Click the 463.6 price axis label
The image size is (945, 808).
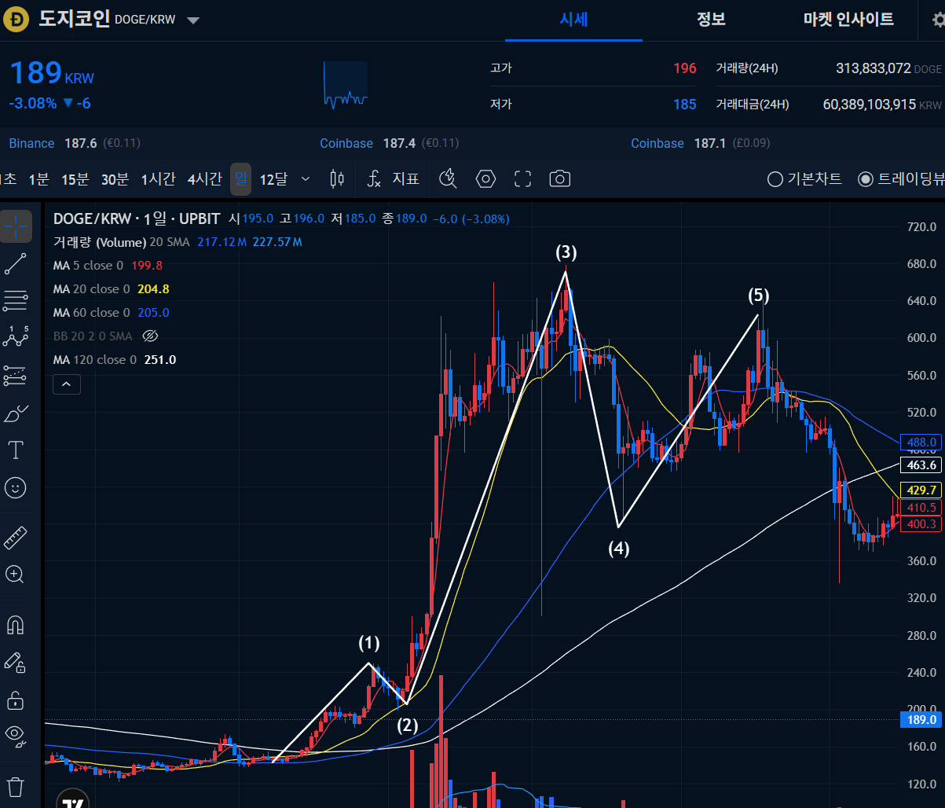pyautogui.click(x=921, y=465)
